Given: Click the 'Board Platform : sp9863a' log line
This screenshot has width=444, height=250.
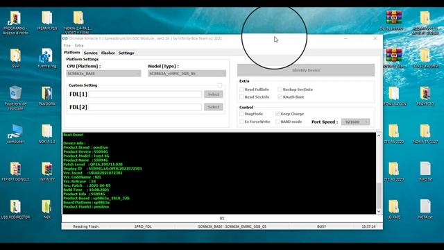Looking at the screenshot, I should [86, 202].
